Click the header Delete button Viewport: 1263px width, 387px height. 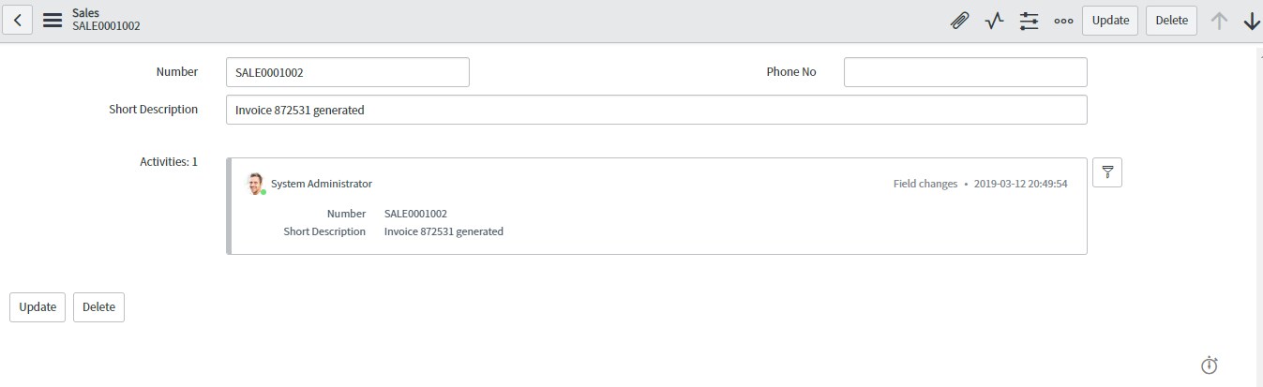click(x=1171, y=21)
